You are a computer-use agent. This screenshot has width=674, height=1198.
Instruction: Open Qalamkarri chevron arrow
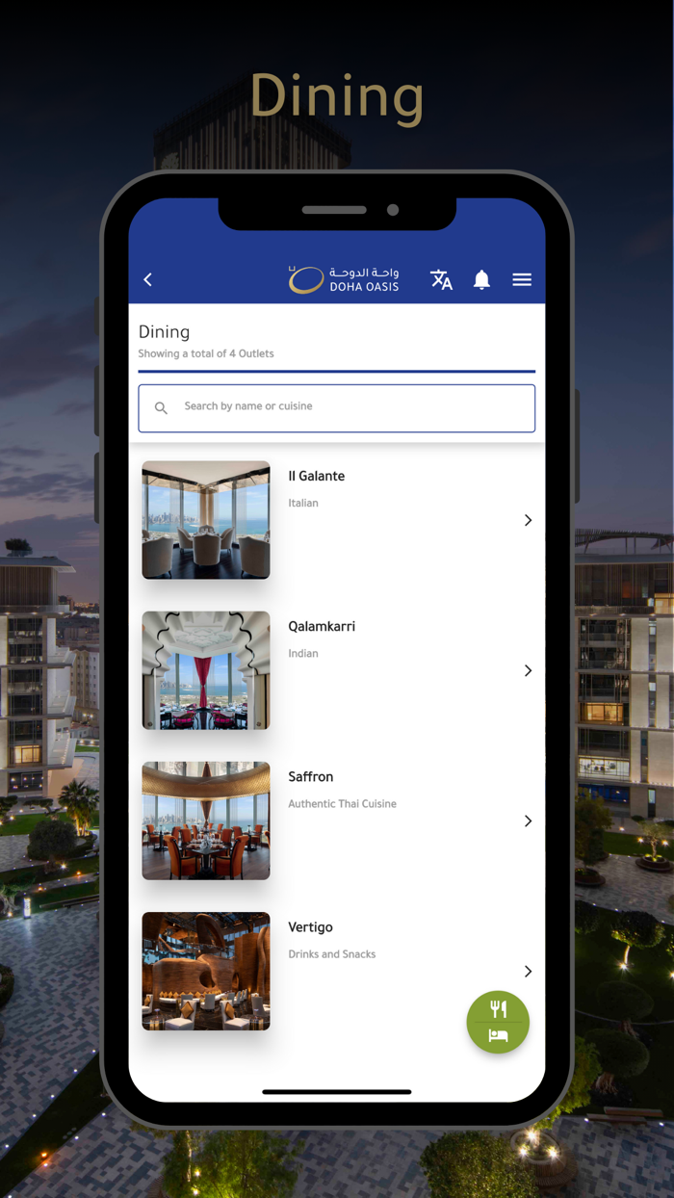point(528,670)
